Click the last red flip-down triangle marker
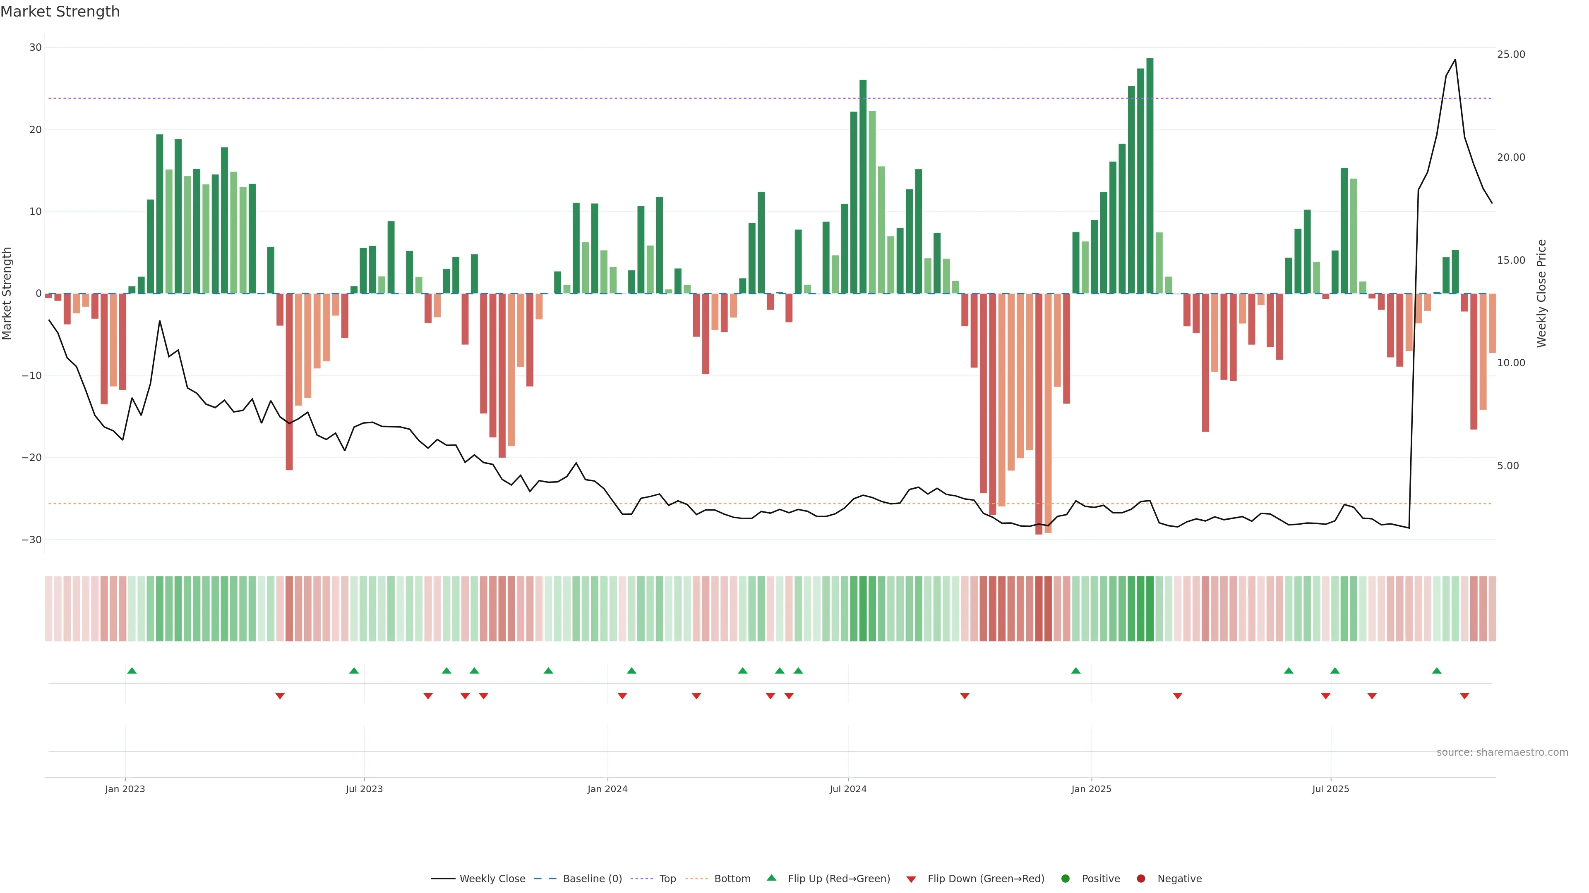Image resolution: width=1589 pixels, height=893 pixels. click(x=1464, y=696)
